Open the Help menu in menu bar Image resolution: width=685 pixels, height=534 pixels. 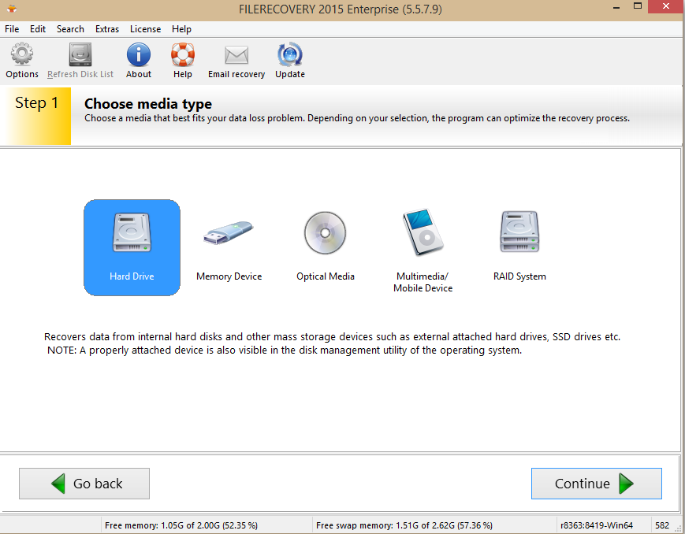[181, 29]
